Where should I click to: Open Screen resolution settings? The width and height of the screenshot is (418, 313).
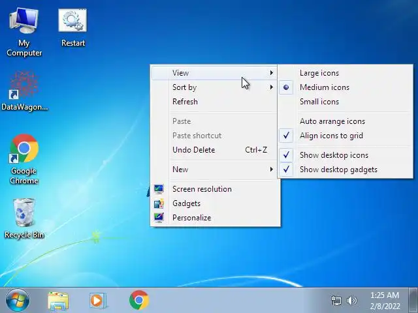click(x=215, y=189)
